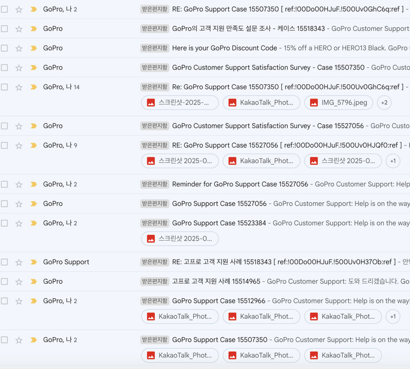410x369 pixels.
Task: Click 받은편지함 label on 고프로 고객 지원 사례 15514965
Action: (x=155, y=281)
